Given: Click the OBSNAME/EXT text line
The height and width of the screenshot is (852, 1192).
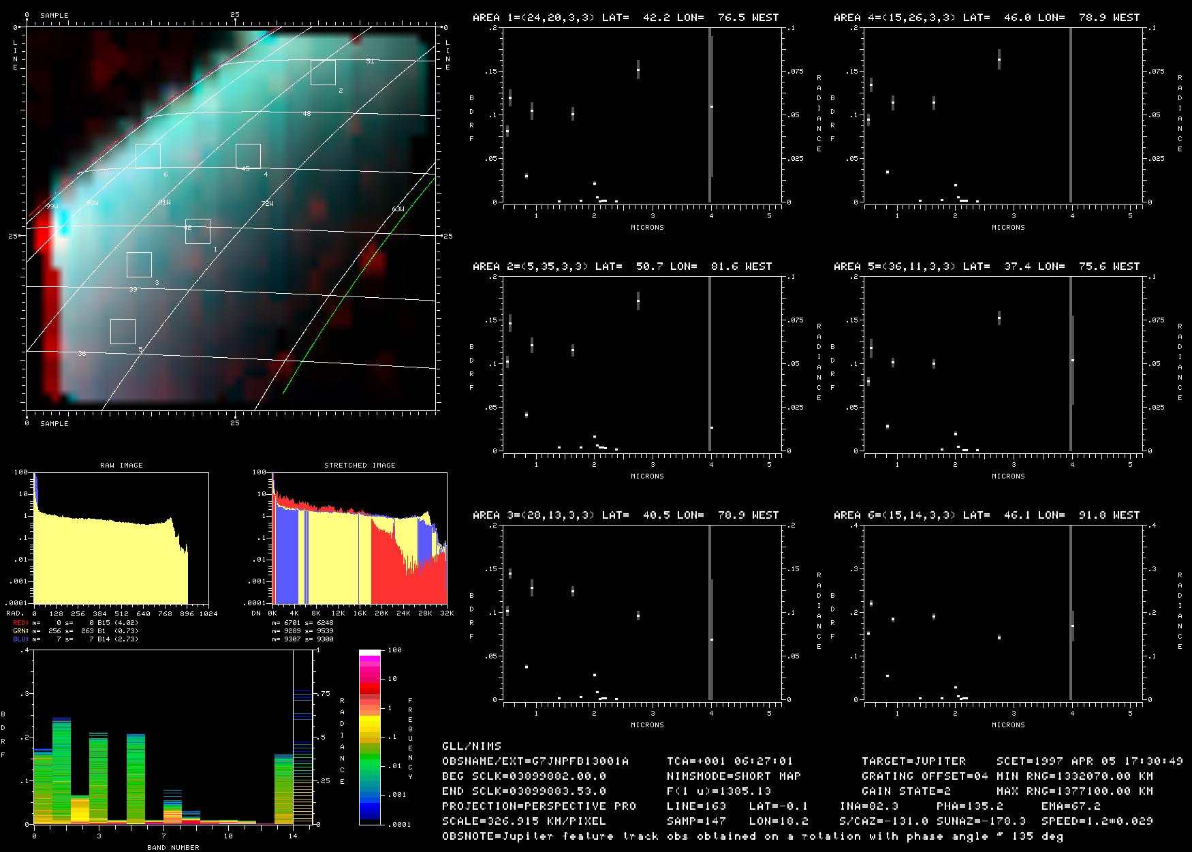Looking at the screenshot, I should pyautogui.click(x=535, y=761).
